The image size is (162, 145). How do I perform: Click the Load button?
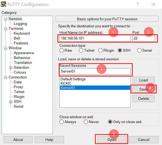144,80
